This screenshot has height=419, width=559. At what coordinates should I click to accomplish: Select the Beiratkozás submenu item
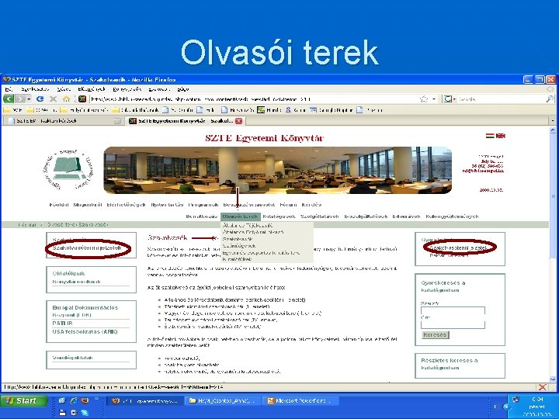point(201,216)
